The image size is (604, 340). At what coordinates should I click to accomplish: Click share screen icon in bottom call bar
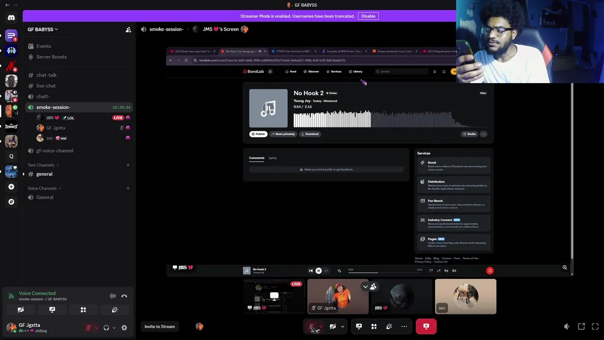(x=359, y=326)
